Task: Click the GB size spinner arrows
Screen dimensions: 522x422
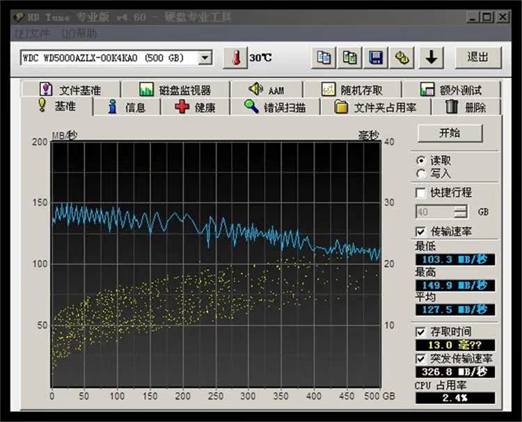Action: [x=461, y=211]
